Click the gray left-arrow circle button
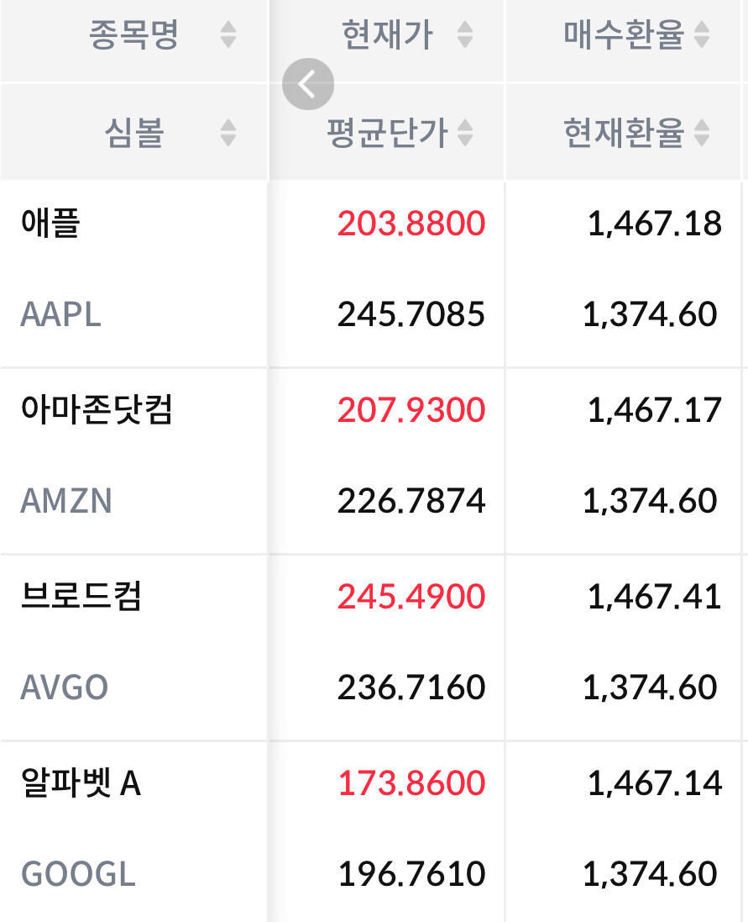748x922 pixels. pos(307,84)
